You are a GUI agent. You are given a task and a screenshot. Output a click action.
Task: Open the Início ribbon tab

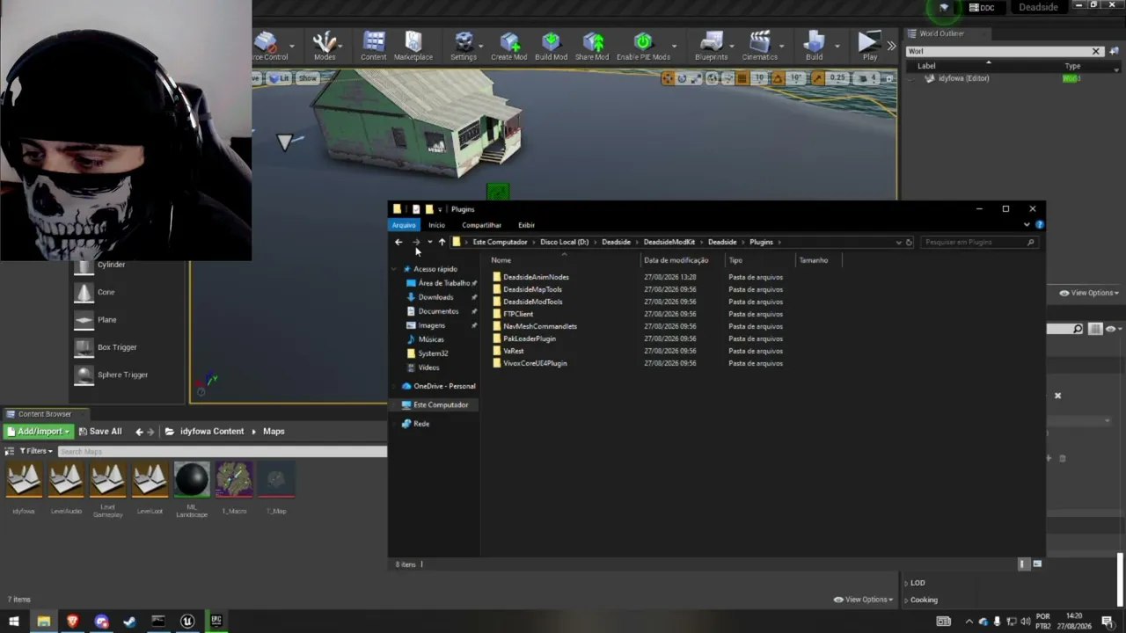[436, 225]
